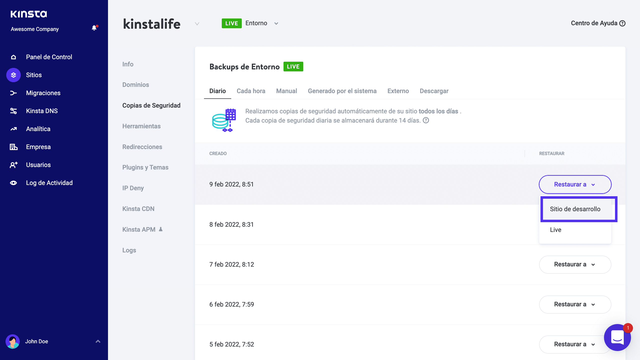Open Copias de Seguridad section
This screenshot has height=360, width=640.
coord(151,105)
